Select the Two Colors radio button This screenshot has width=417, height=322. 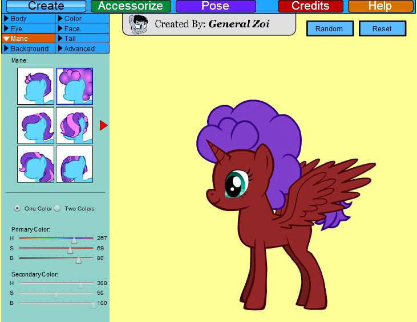[57, 208]
